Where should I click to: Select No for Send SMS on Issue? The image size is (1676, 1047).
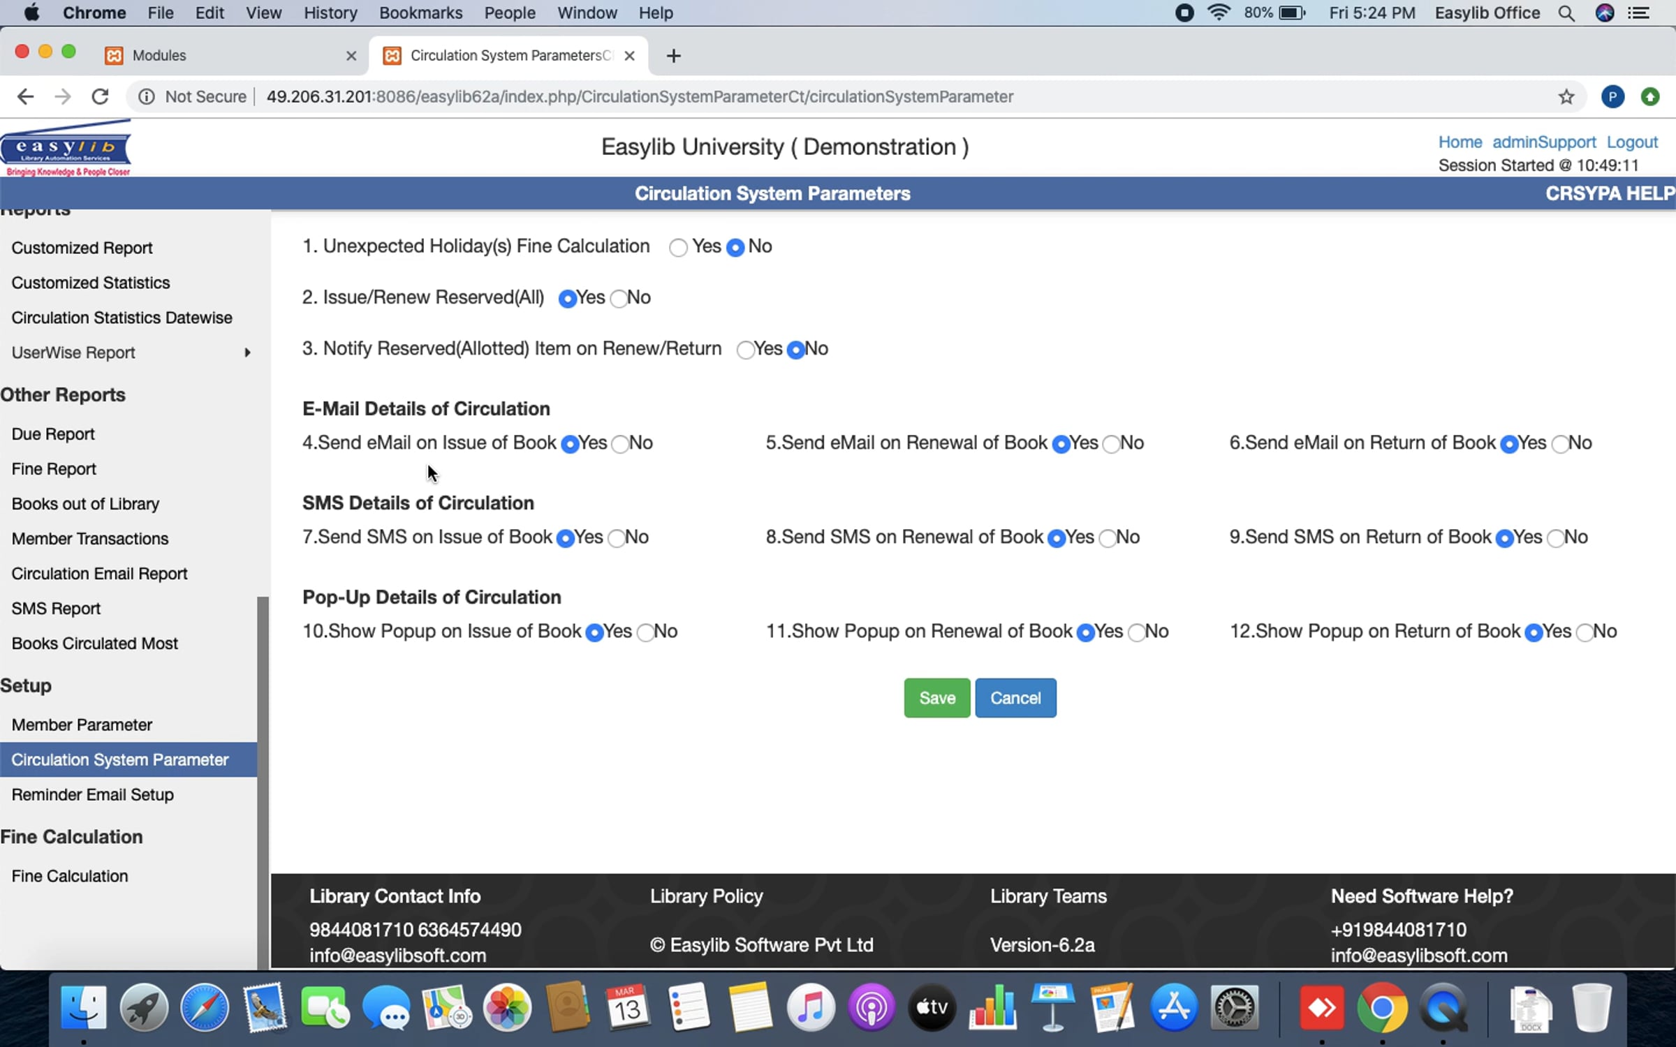pos(617,538)
